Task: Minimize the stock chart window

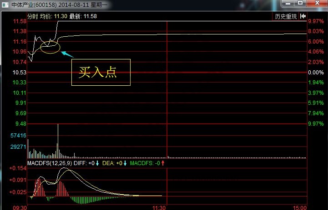Action: pyautogui.click(x=288, y=4)
